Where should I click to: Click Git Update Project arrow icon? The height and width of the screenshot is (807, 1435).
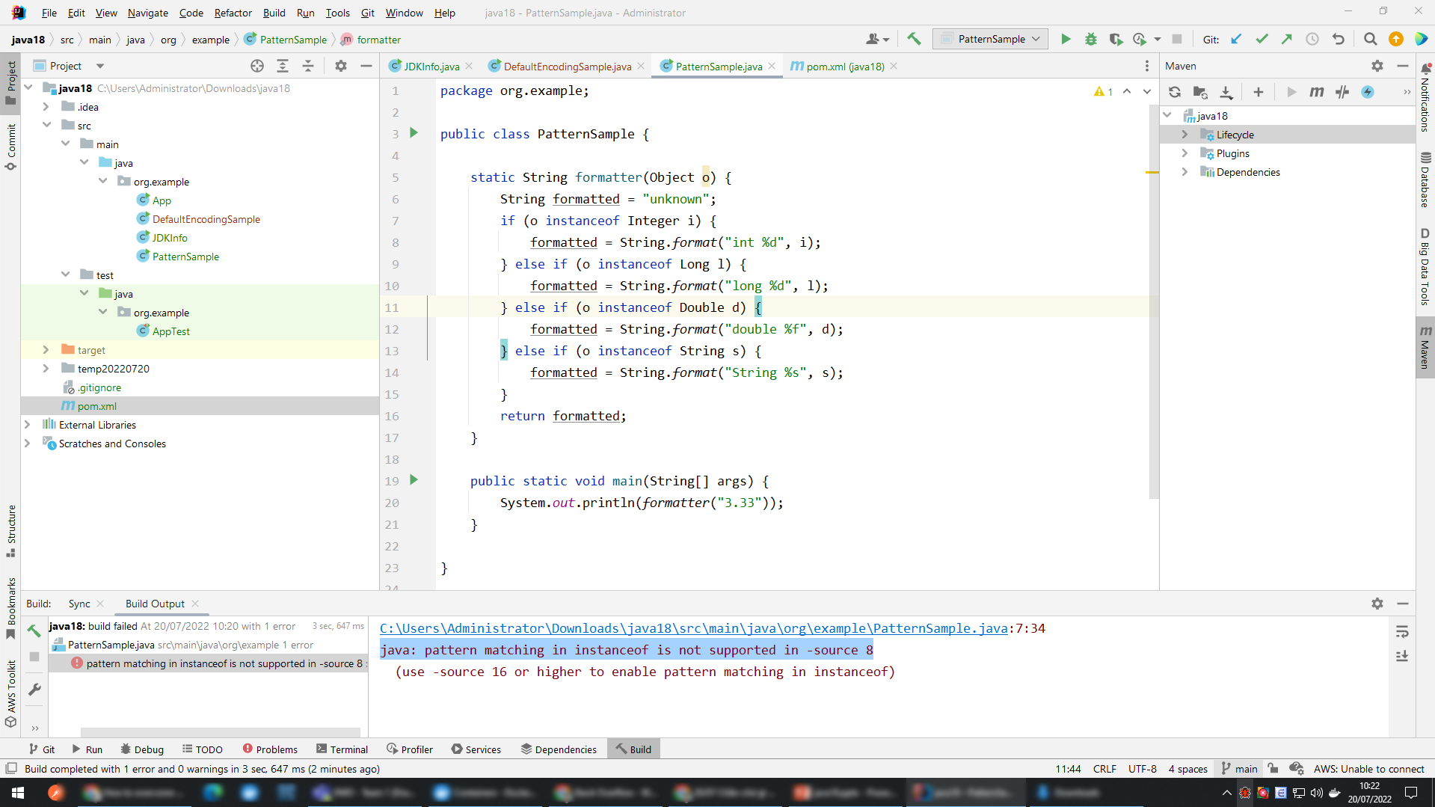click(x=1236, y=39)
